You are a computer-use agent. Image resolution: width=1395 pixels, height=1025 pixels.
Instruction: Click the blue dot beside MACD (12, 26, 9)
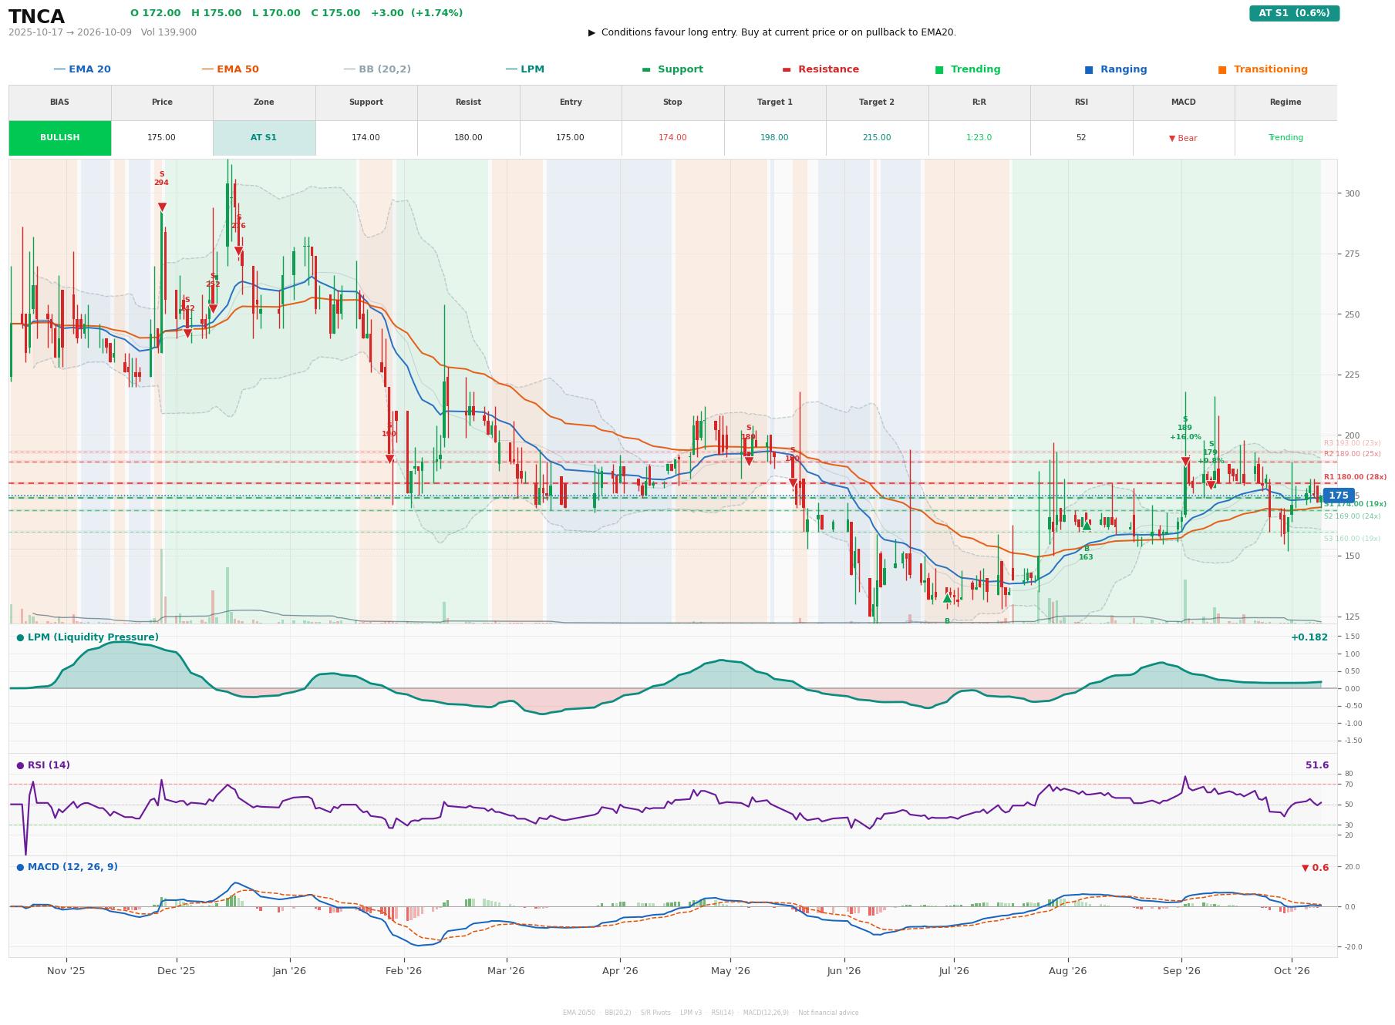pyautogui.click(x=20, y=867)
